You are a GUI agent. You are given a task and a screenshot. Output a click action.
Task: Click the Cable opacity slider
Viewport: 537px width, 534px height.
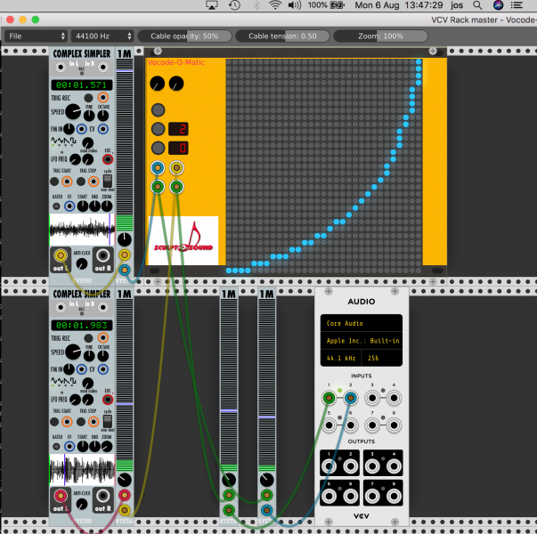[x=184, y=36]
